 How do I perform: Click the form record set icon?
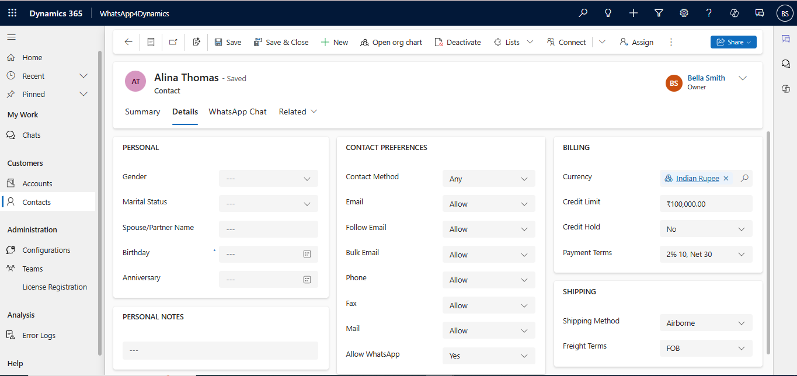[x=151, y=42]
